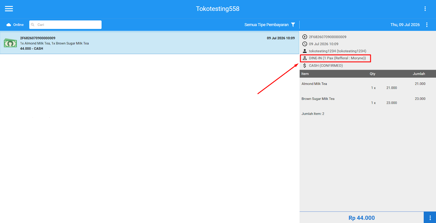Click the detail panel ID 2F6826070900000009
Screen dimensions: 436x223
coord(328,37)
